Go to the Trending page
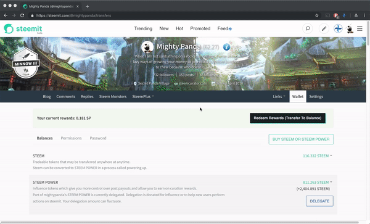Viewport: 370px width, 224px height. (143, 28)
